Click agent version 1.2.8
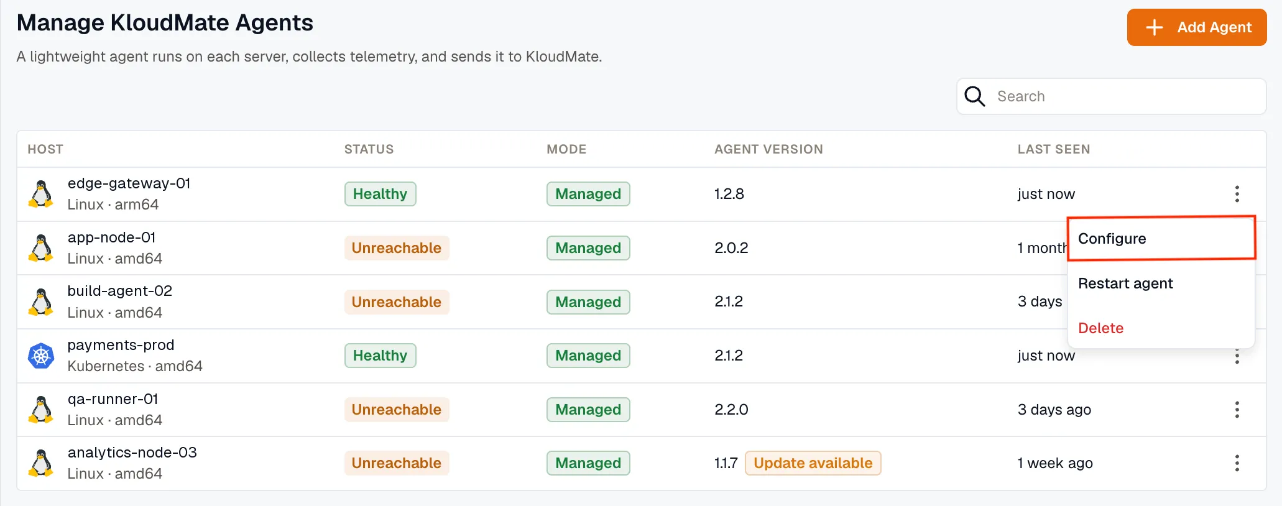Screen dimensions: 1282x506 [729, 194]
